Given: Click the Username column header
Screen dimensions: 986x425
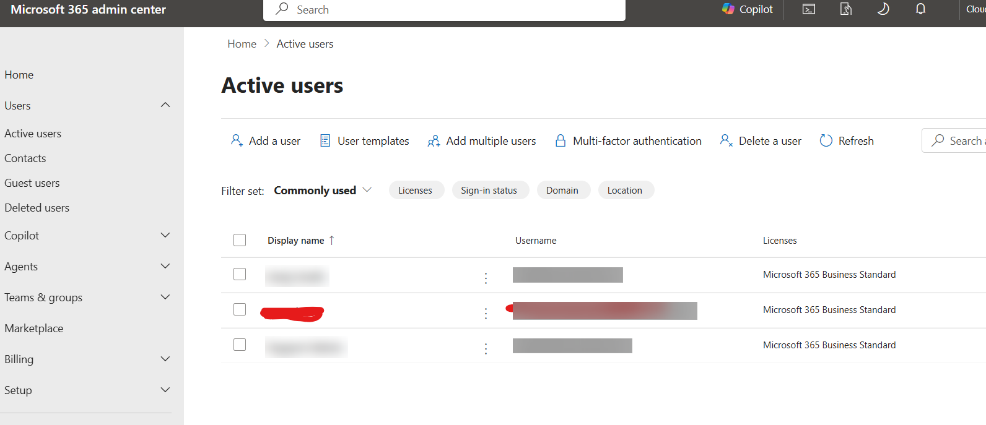Looking at the screenshot, I should (536, 241).
